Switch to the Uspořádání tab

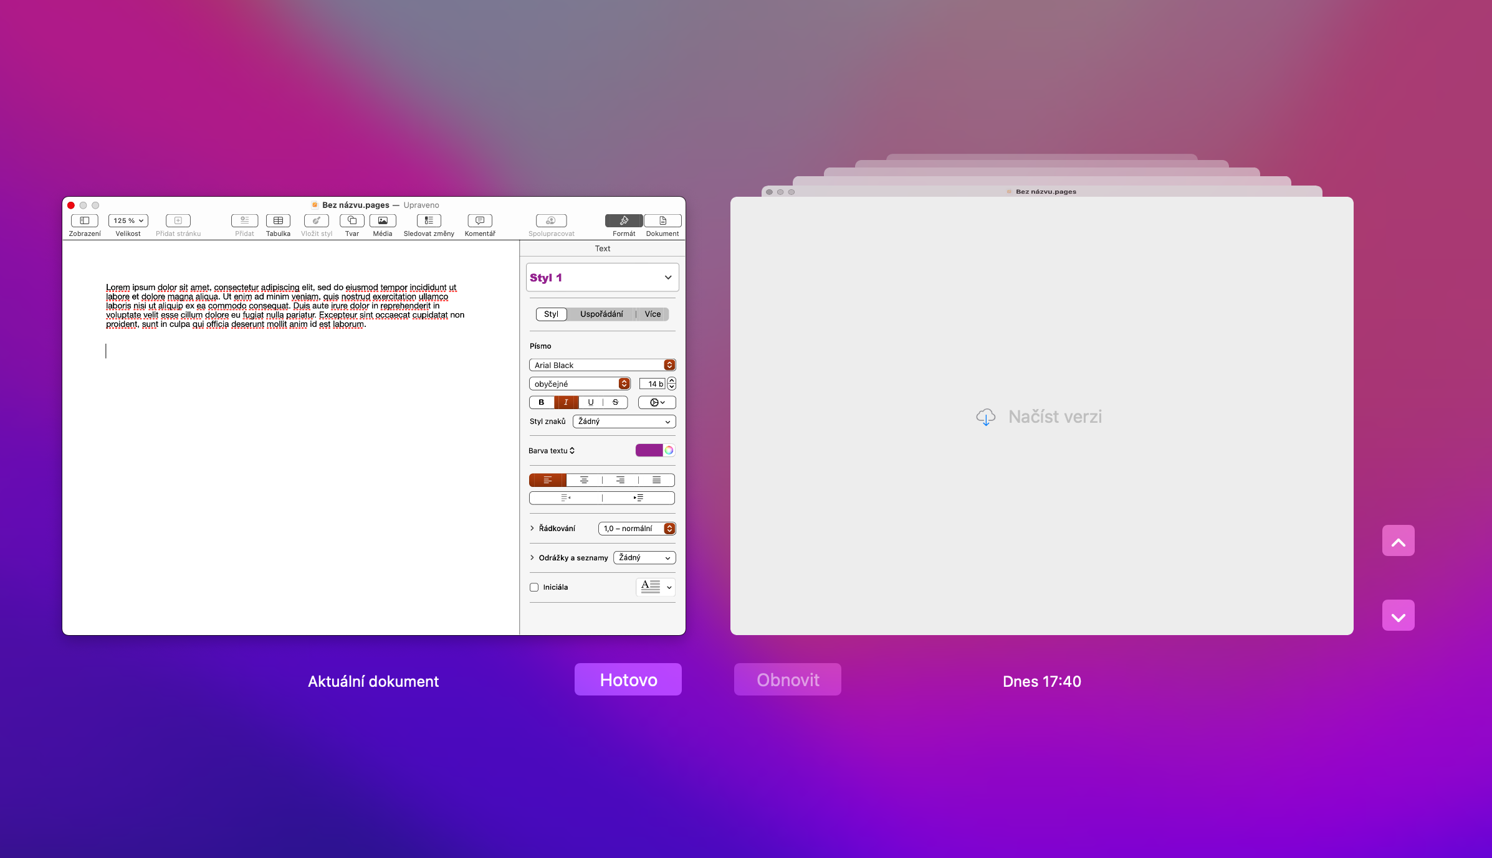(x=601, y=314)
